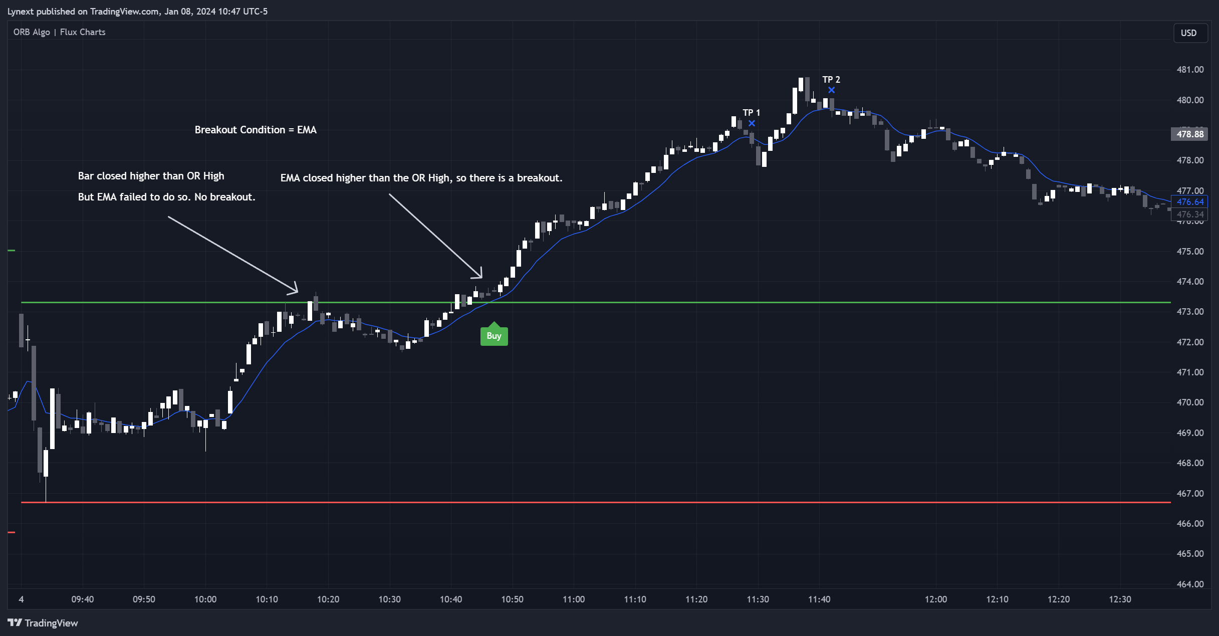Click the 10:00 time axis label
This screenshot has height=636, width=1219.
205,599
